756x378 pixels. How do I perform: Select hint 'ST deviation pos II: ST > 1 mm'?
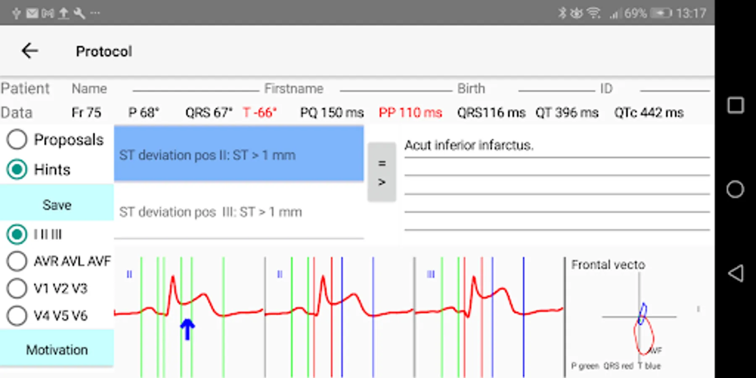[x=239, y=154]
